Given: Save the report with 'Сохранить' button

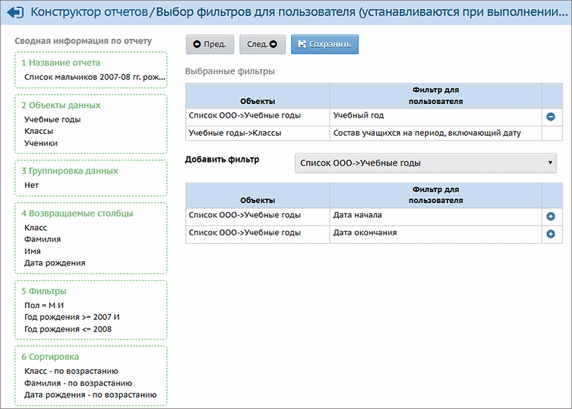Looking at the screenshot, I should click(x=325, y=45).
